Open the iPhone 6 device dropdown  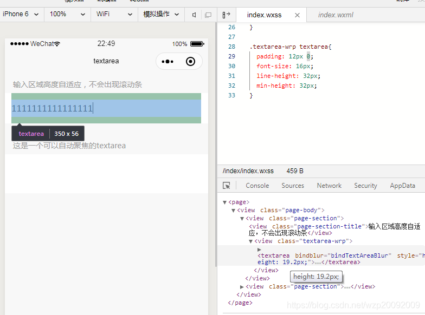click(x=21, y=14)
